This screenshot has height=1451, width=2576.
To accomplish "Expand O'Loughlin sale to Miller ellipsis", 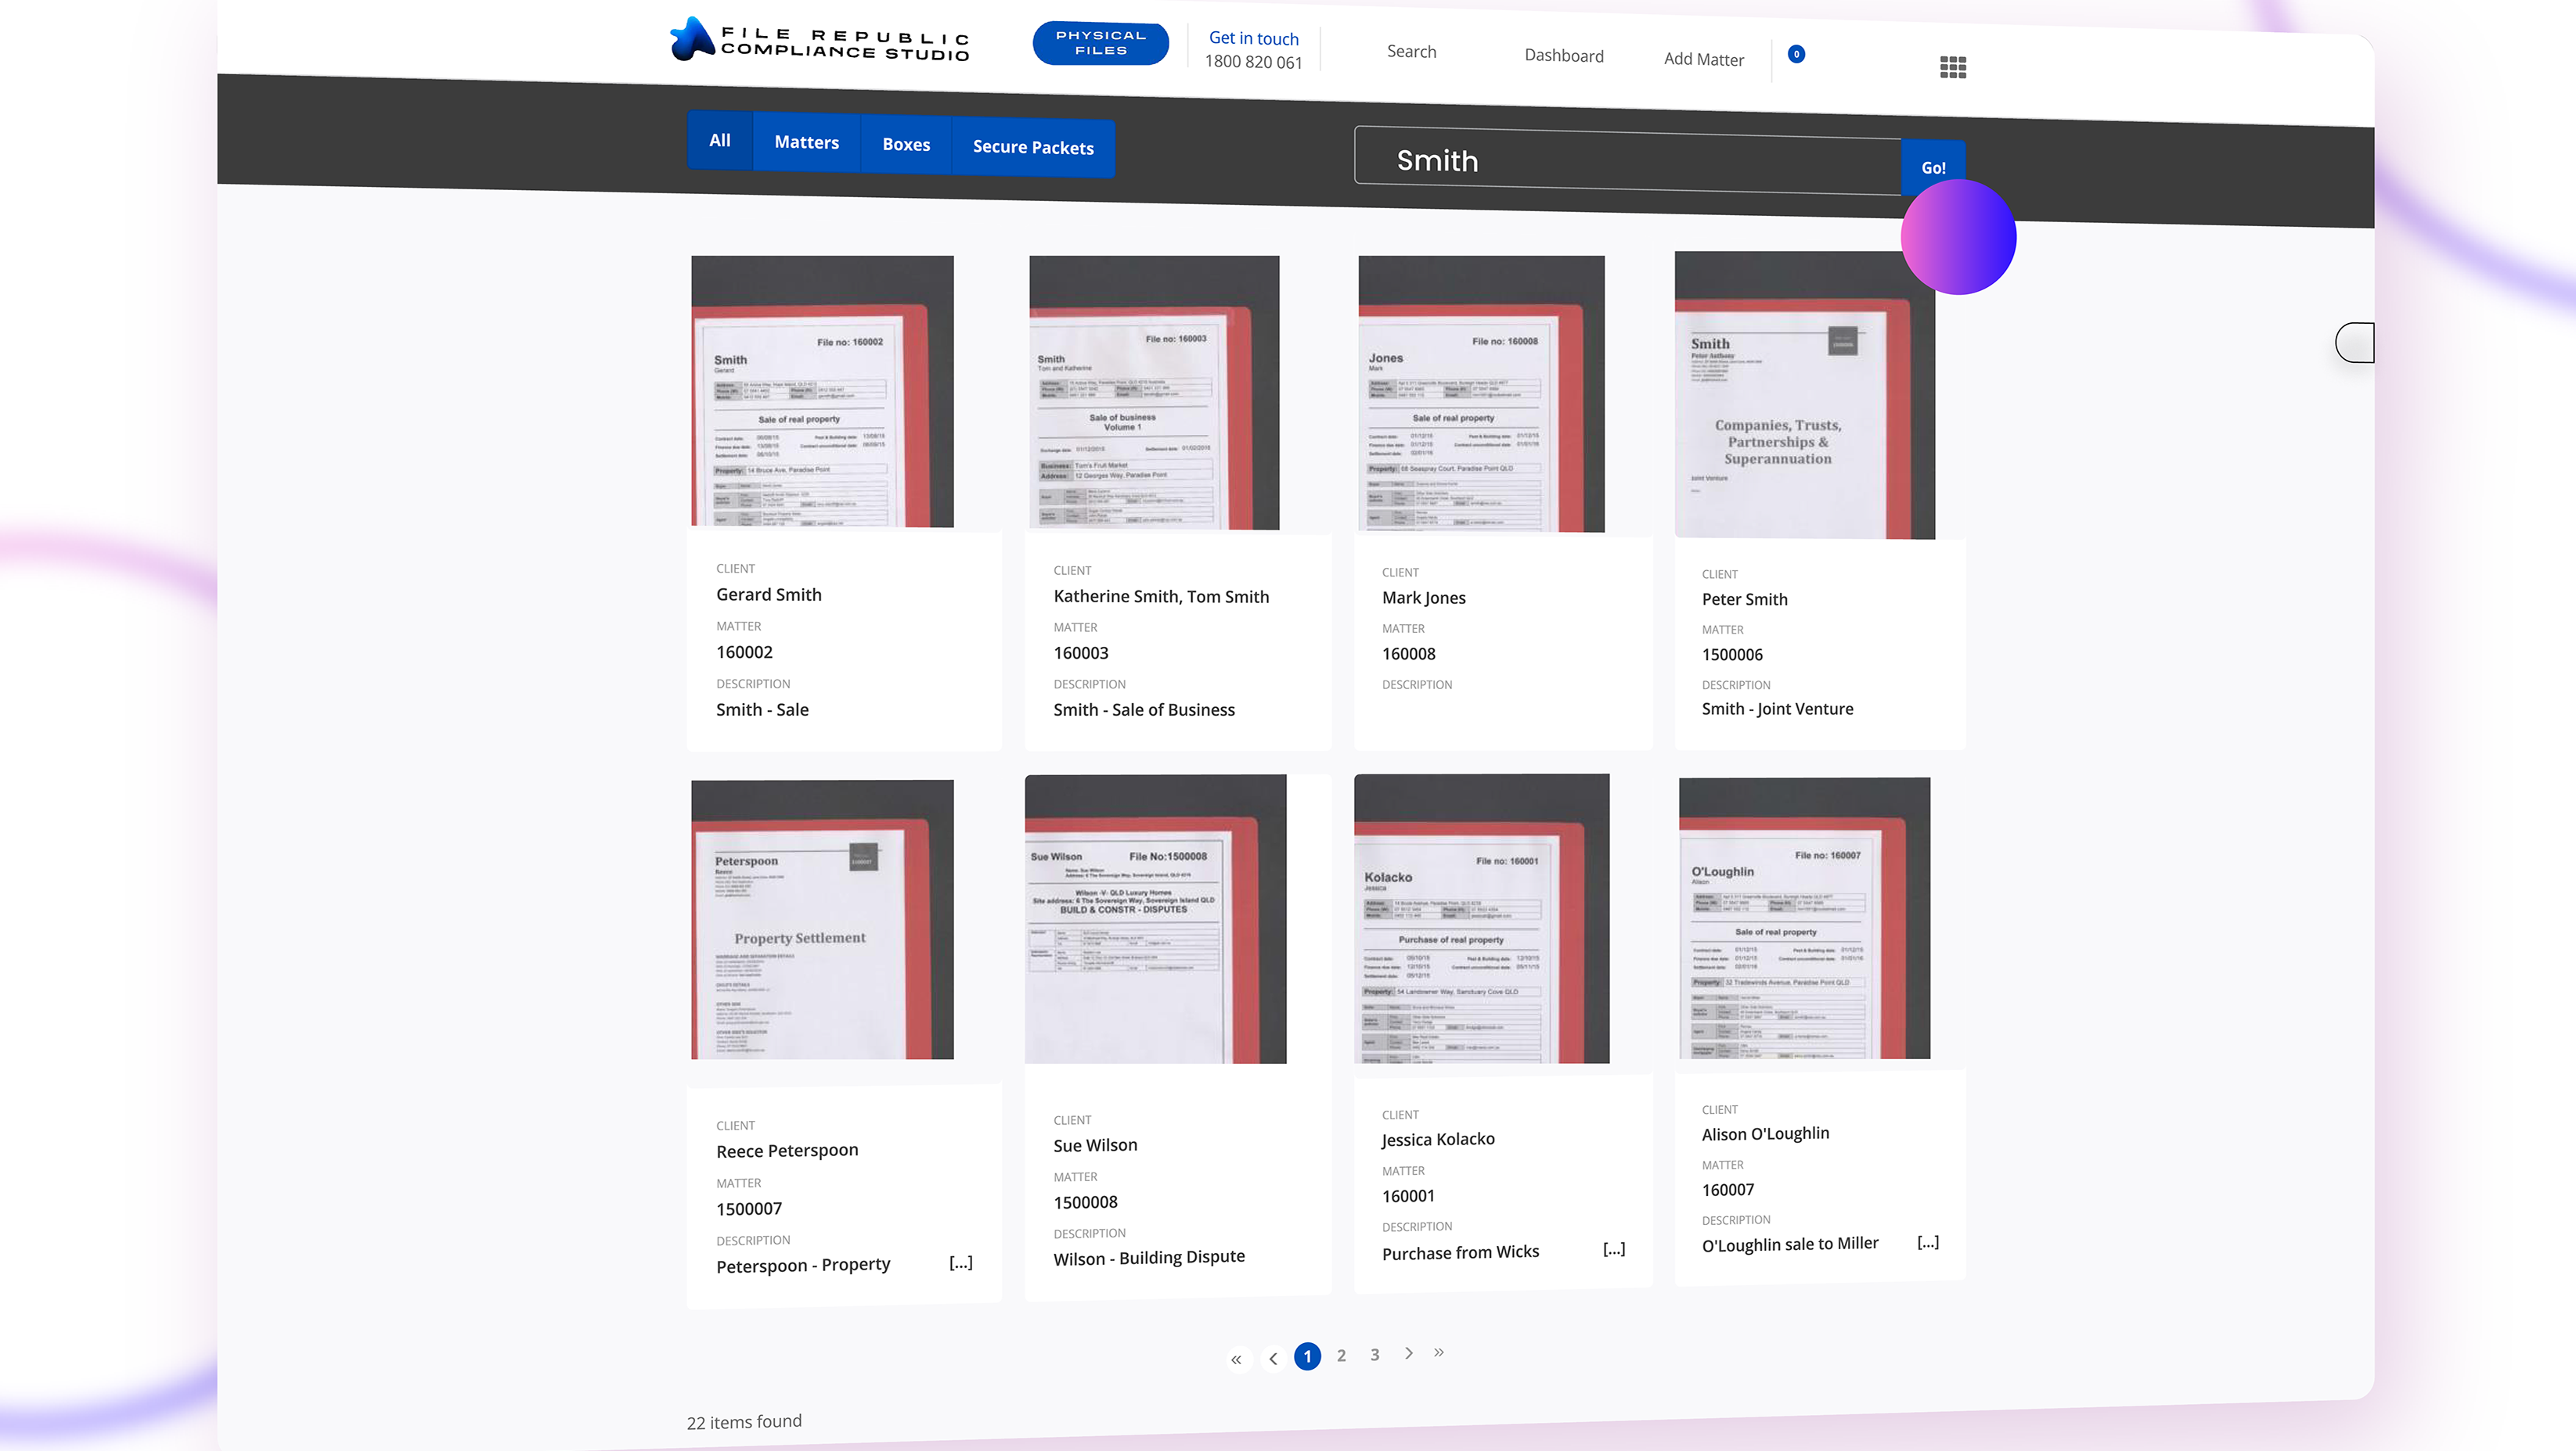I will [1927, 1242].
